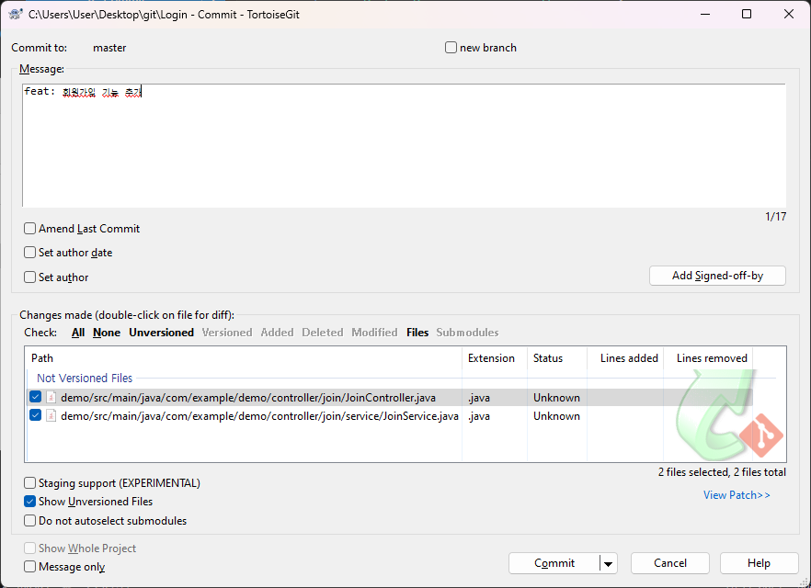
Task: Click the master branch name
Action: tap(109, 48)
